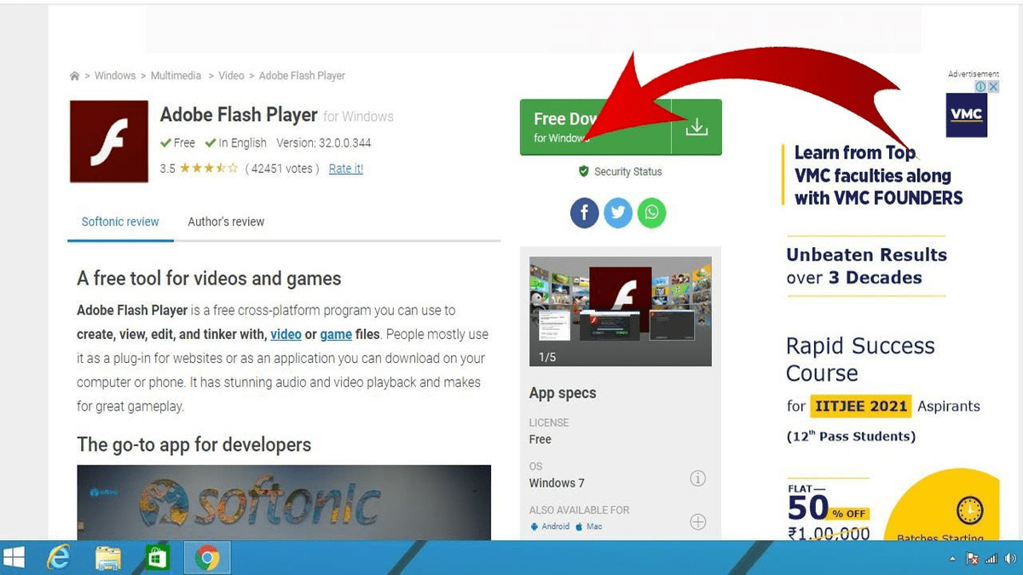
Task: Click the 'Windows 7' OS value
Action: click(x=557, y=483)
